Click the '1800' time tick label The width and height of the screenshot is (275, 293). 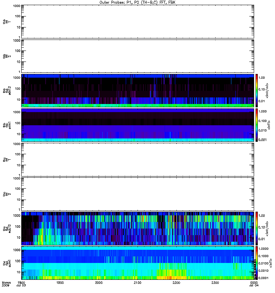(x=21, y=283)
